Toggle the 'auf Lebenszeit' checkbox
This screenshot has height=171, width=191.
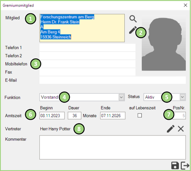tap(140, 115)
